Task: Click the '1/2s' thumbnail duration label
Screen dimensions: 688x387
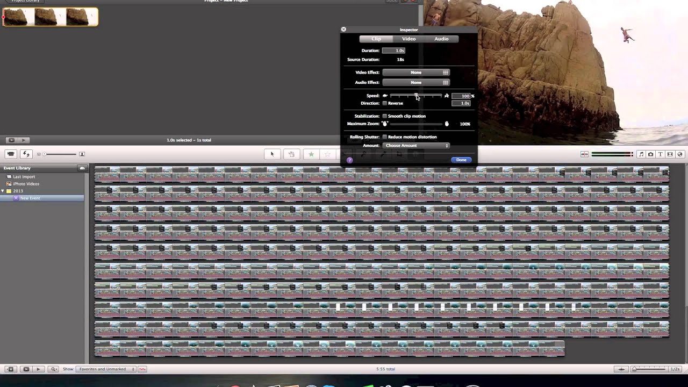Action: (x=675, y=369)
